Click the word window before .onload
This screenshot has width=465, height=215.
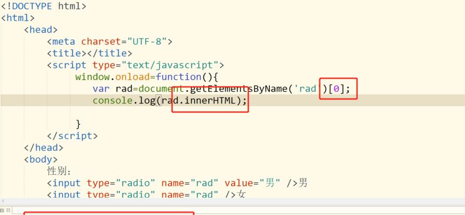tap(92, 77)
